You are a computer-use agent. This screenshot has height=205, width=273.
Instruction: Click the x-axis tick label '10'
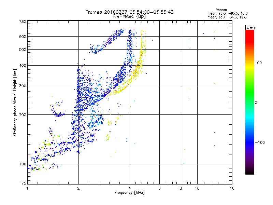[197, 188]
